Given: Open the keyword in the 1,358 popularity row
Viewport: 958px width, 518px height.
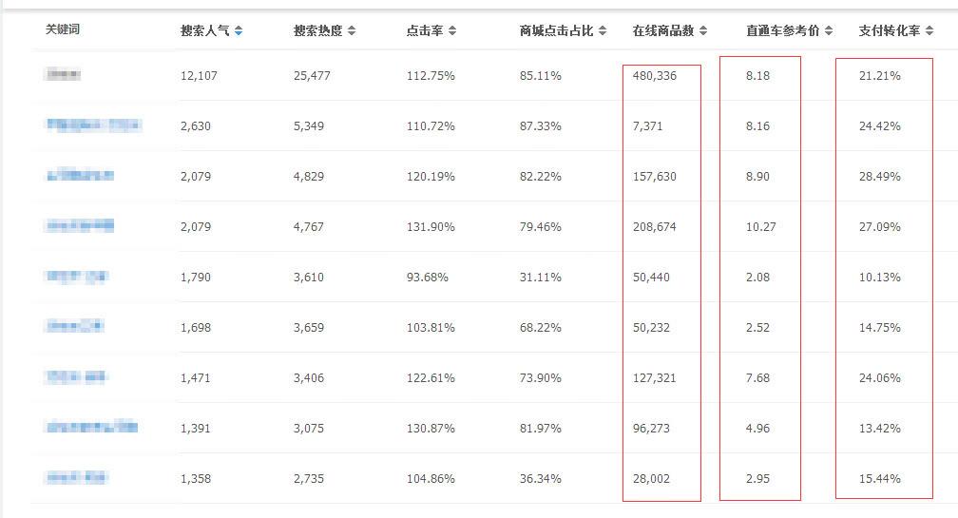Looking at the screenshot, I should 76,478.
